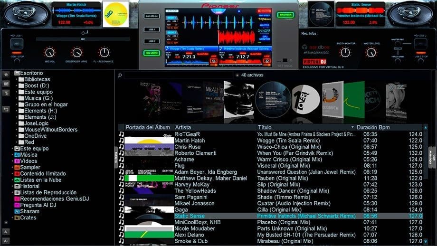Click the music note icon for Smoke & Dub row
Screen dimensions: 437x246
121,241
